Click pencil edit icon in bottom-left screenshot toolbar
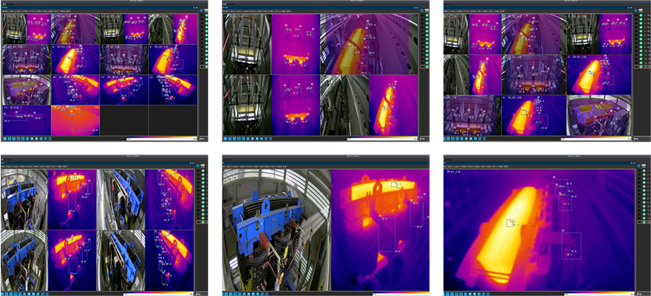The width and height of the screenshot is (651, 296). [43, 294]
